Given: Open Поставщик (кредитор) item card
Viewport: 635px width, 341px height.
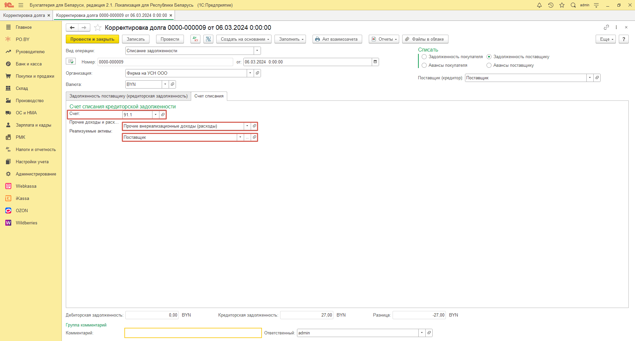Looking at the screenshot, I should (597, 78).
